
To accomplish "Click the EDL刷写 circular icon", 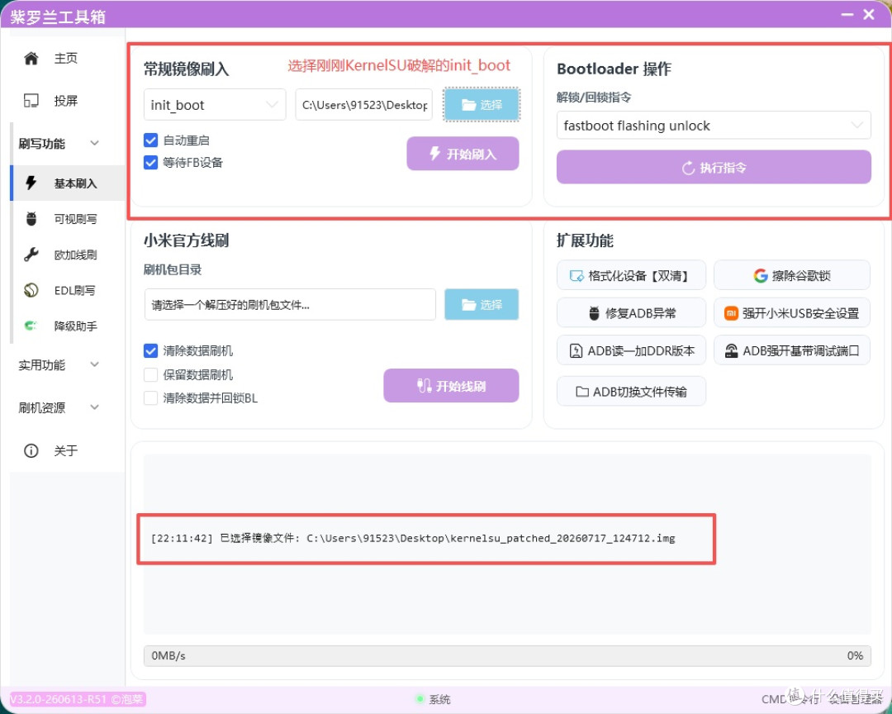I will pos(31,290).
